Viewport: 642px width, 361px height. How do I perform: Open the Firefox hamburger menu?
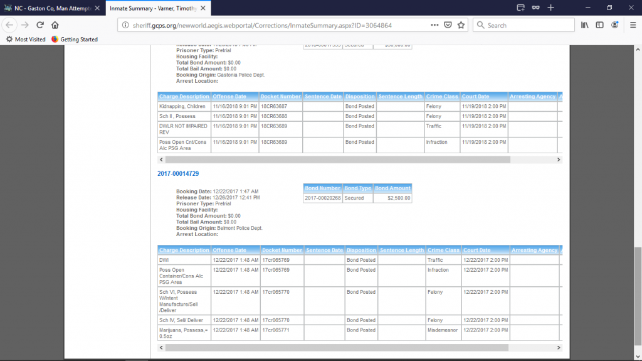631,25
